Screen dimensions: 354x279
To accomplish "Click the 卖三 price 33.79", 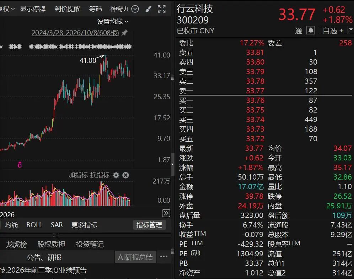I will tap(255, 72).
